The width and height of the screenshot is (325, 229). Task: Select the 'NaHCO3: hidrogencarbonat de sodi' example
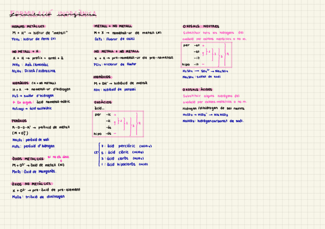coord(213,121)
